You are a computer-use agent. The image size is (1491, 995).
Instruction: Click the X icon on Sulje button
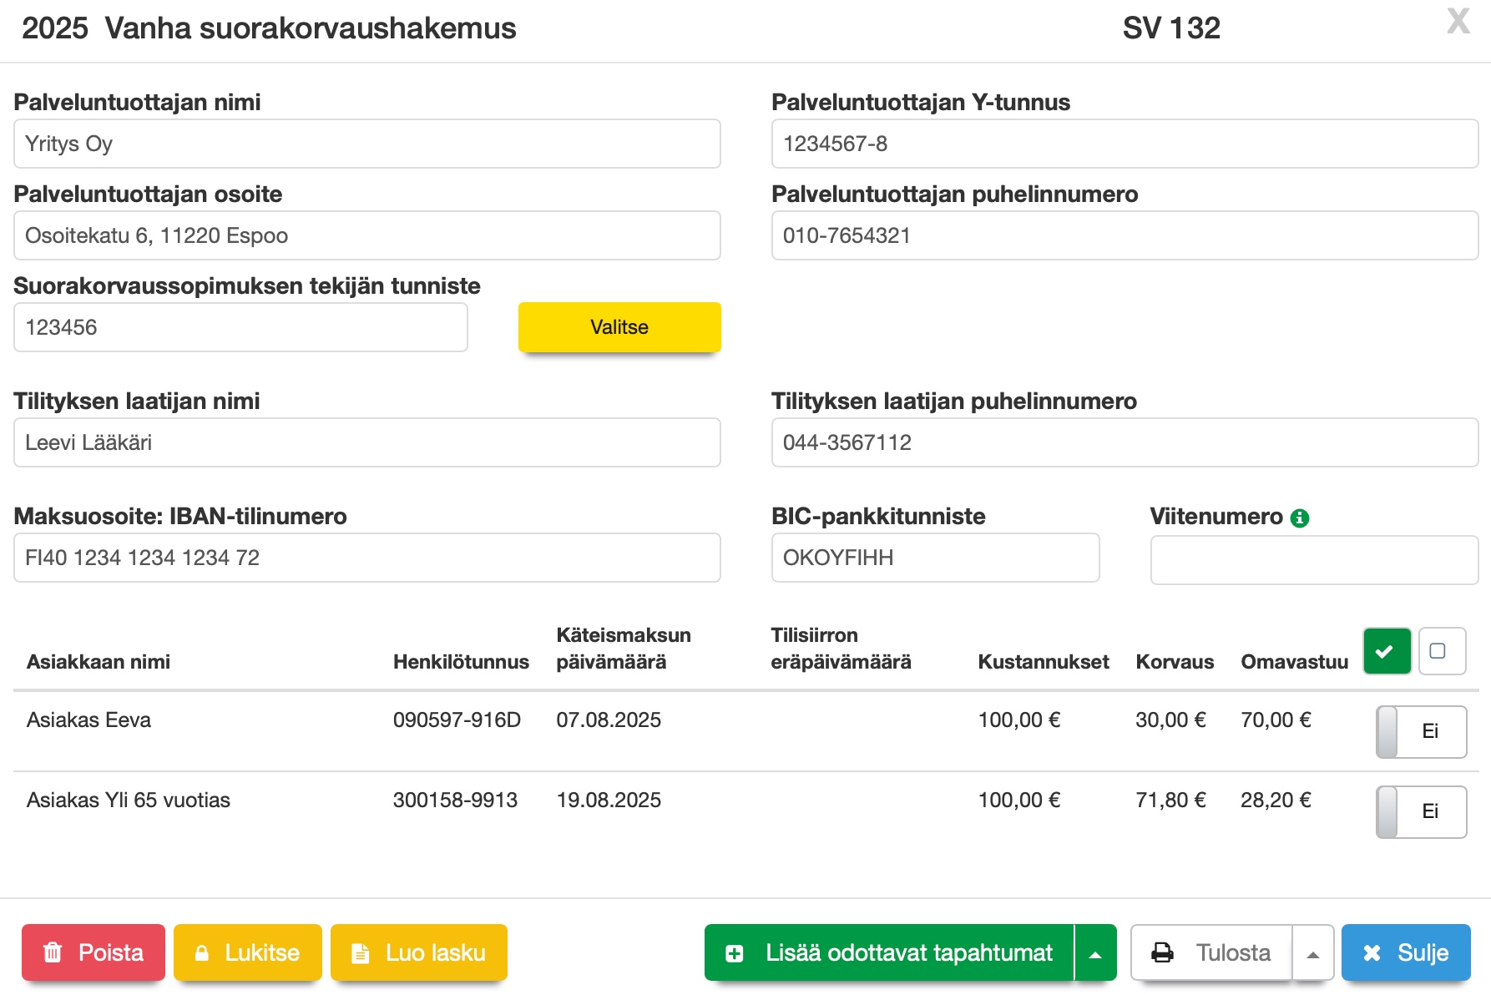coord(1372,952)
